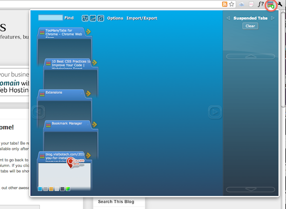Switch to the previous column with the left triangle beside Suspended Tabs
Viewport: 286px width, 209px height.
click(228, 18)
